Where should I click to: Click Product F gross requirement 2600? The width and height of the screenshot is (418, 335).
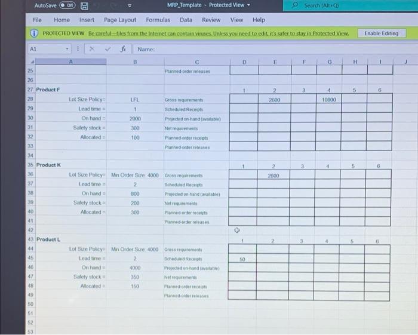tap(274, 100)
